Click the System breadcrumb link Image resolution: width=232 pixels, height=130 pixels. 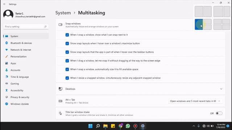[x=63, y=13]
